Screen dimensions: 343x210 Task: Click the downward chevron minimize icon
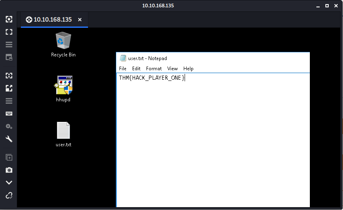point(9,183)
